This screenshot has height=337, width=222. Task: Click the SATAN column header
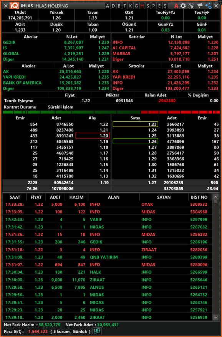coord(164,197)
